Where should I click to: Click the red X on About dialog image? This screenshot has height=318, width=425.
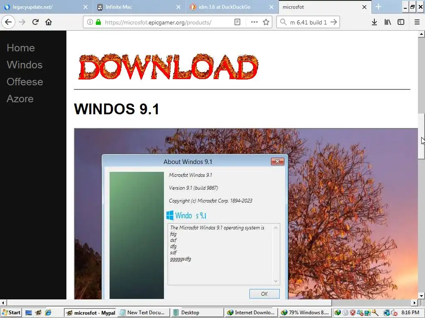coord(278,161)
